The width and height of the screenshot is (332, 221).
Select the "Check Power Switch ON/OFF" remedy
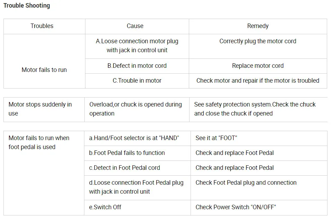tap(236, 207)
